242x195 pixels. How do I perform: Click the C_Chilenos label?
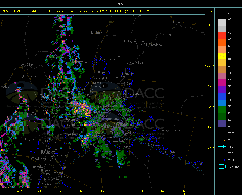(x=28, y=76)
